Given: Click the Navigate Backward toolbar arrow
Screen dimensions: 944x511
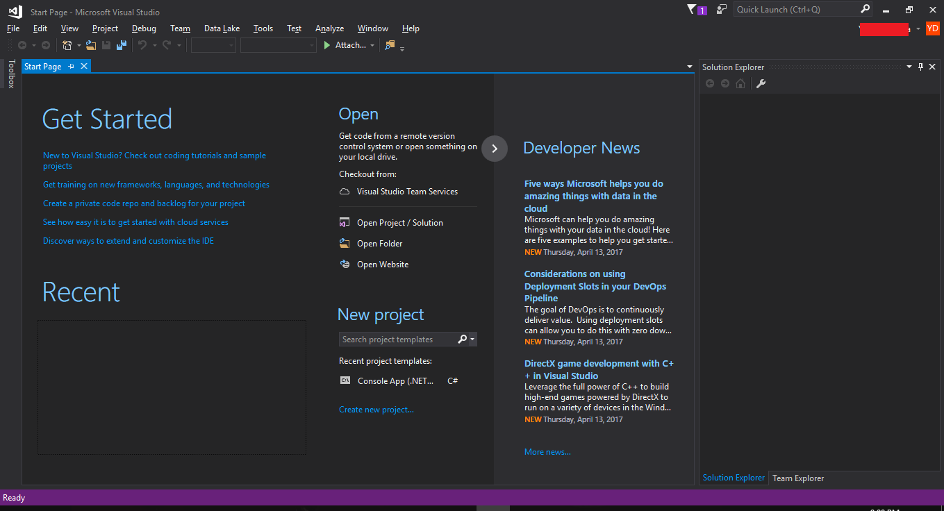Looking at the screenshot, I should click(x=22, y=45).
